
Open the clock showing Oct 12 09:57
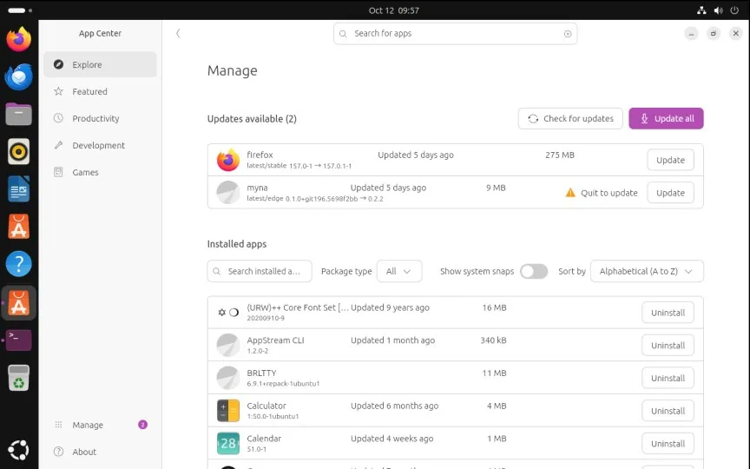(x=393, y=10)
